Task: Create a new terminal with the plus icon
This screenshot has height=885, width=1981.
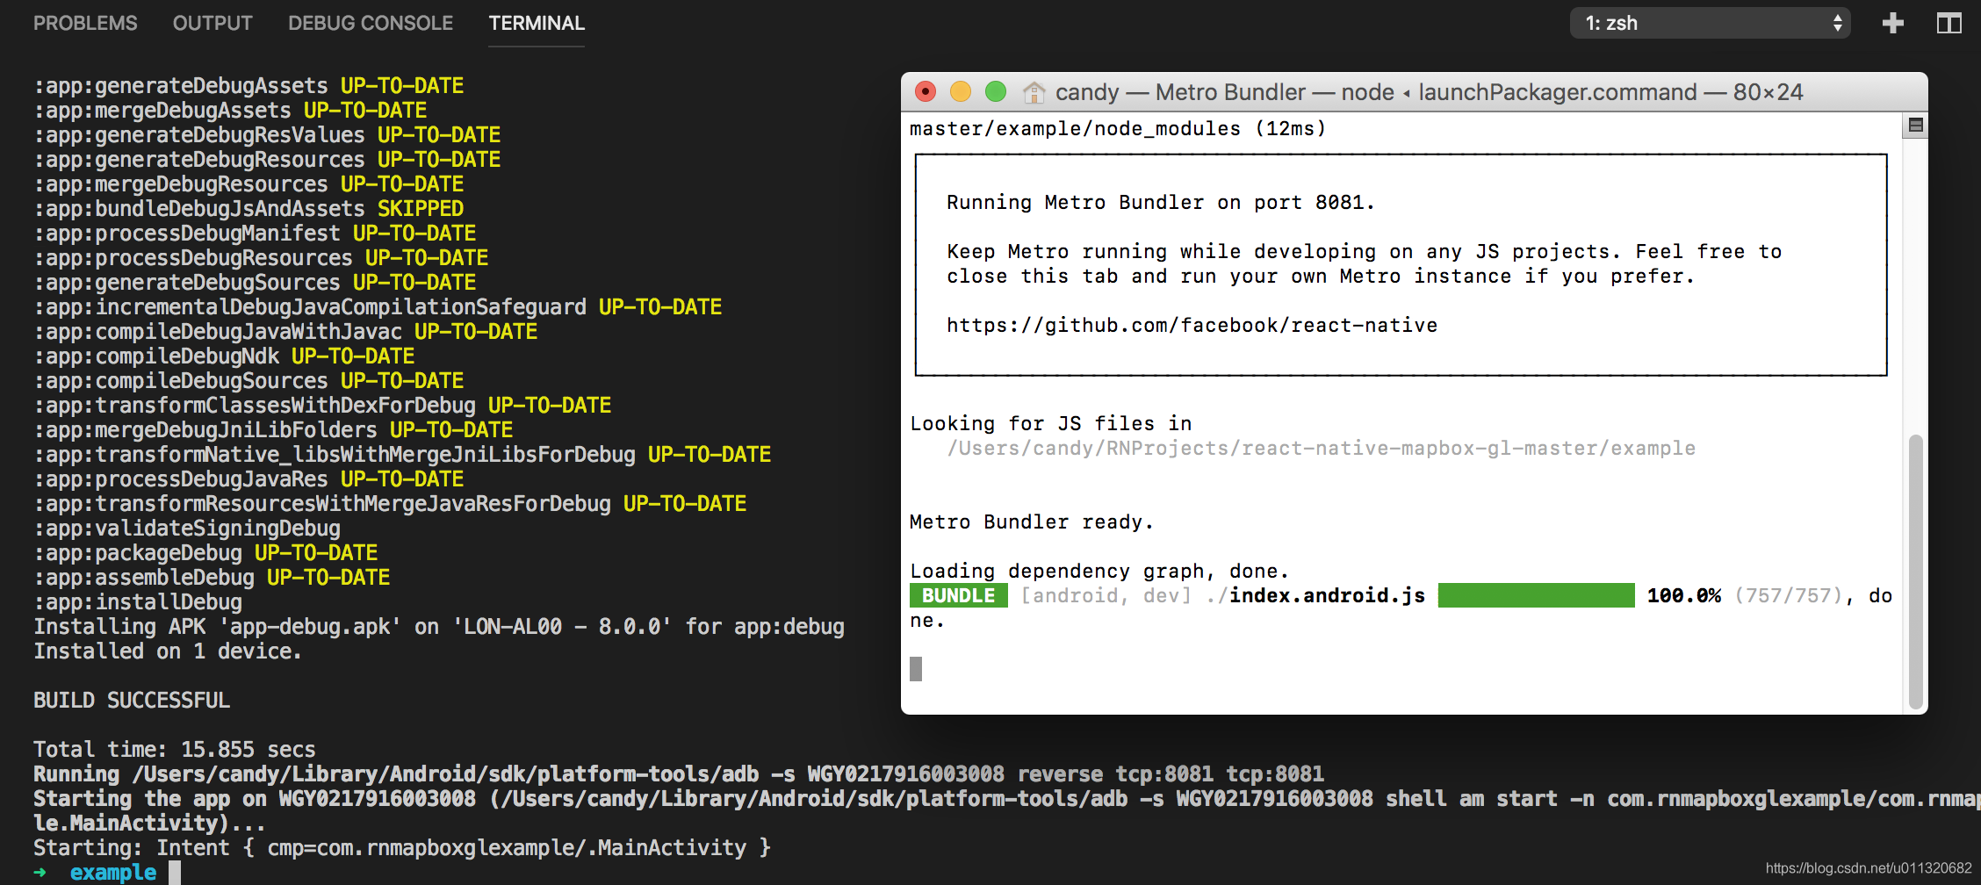Action: pos(1893,24)
